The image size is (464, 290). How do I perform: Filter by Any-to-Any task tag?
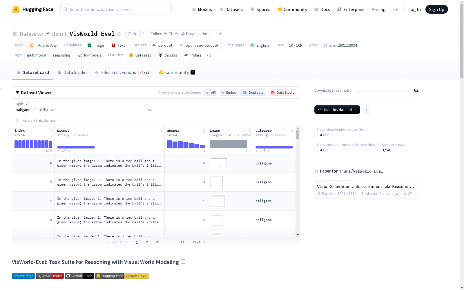(43, 45)
